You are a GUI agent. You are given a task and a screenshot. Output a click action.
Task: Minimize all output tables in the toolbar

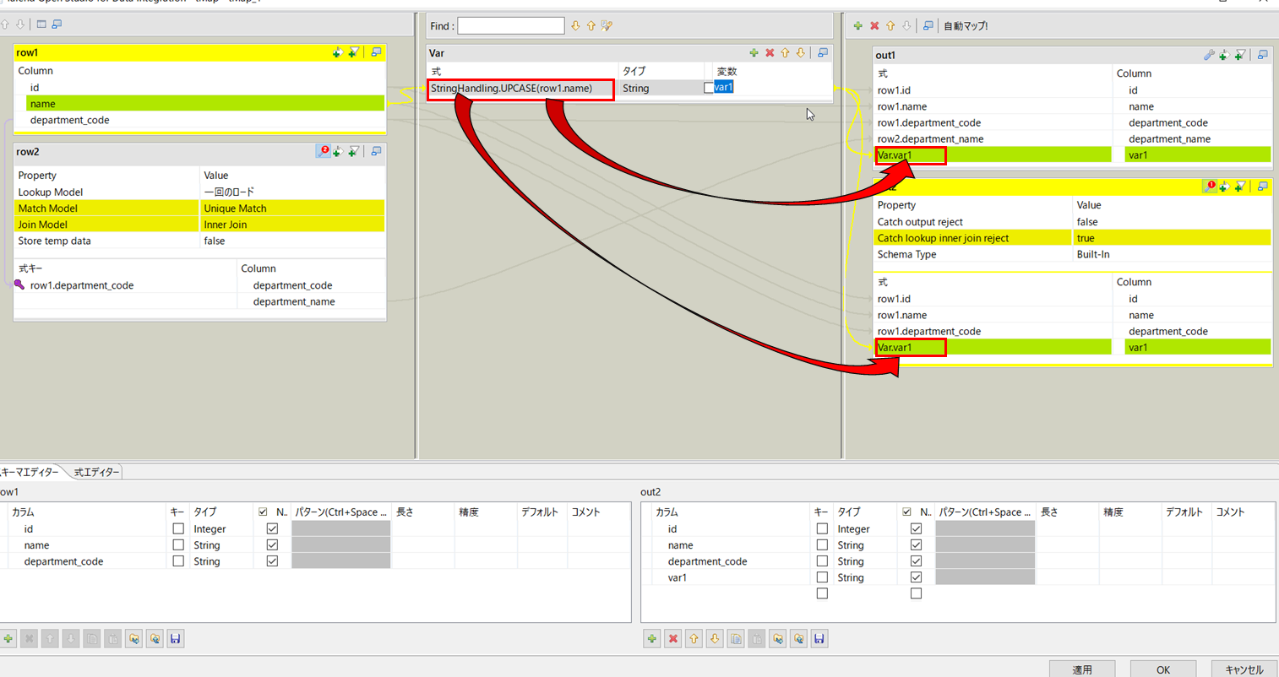[928, 26]
